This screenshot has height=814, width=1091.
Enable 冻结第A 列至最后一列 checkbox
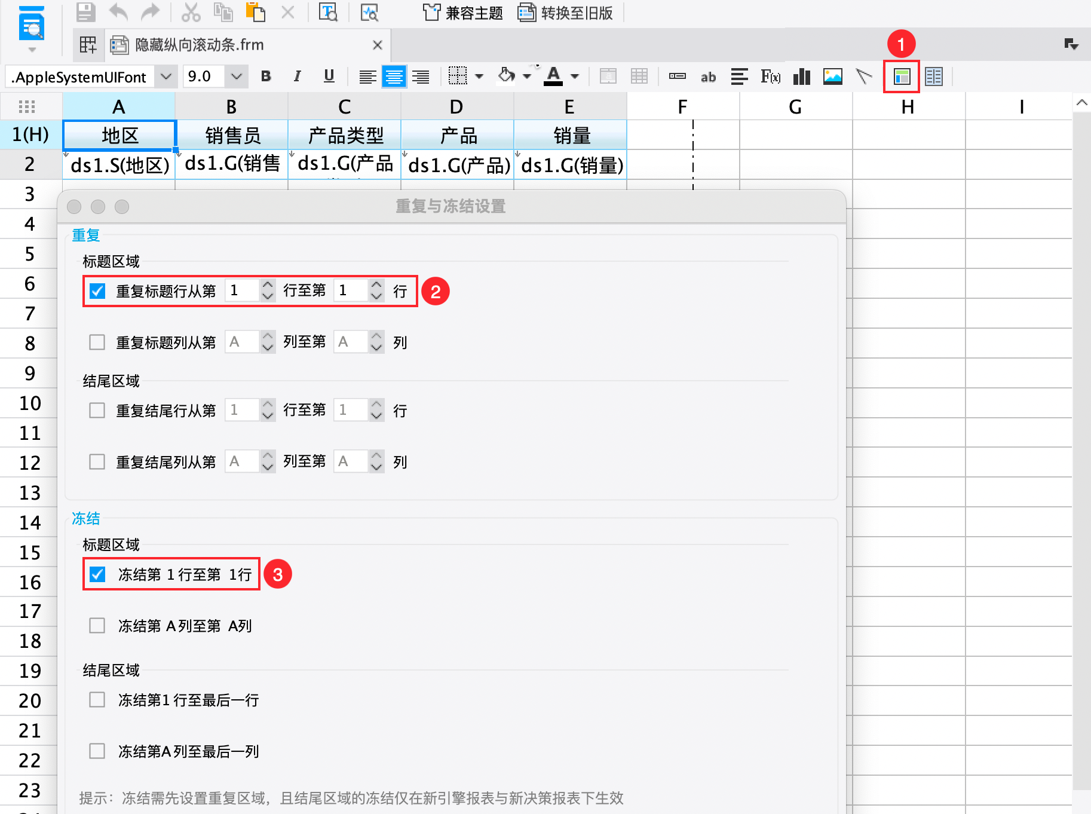97,751
